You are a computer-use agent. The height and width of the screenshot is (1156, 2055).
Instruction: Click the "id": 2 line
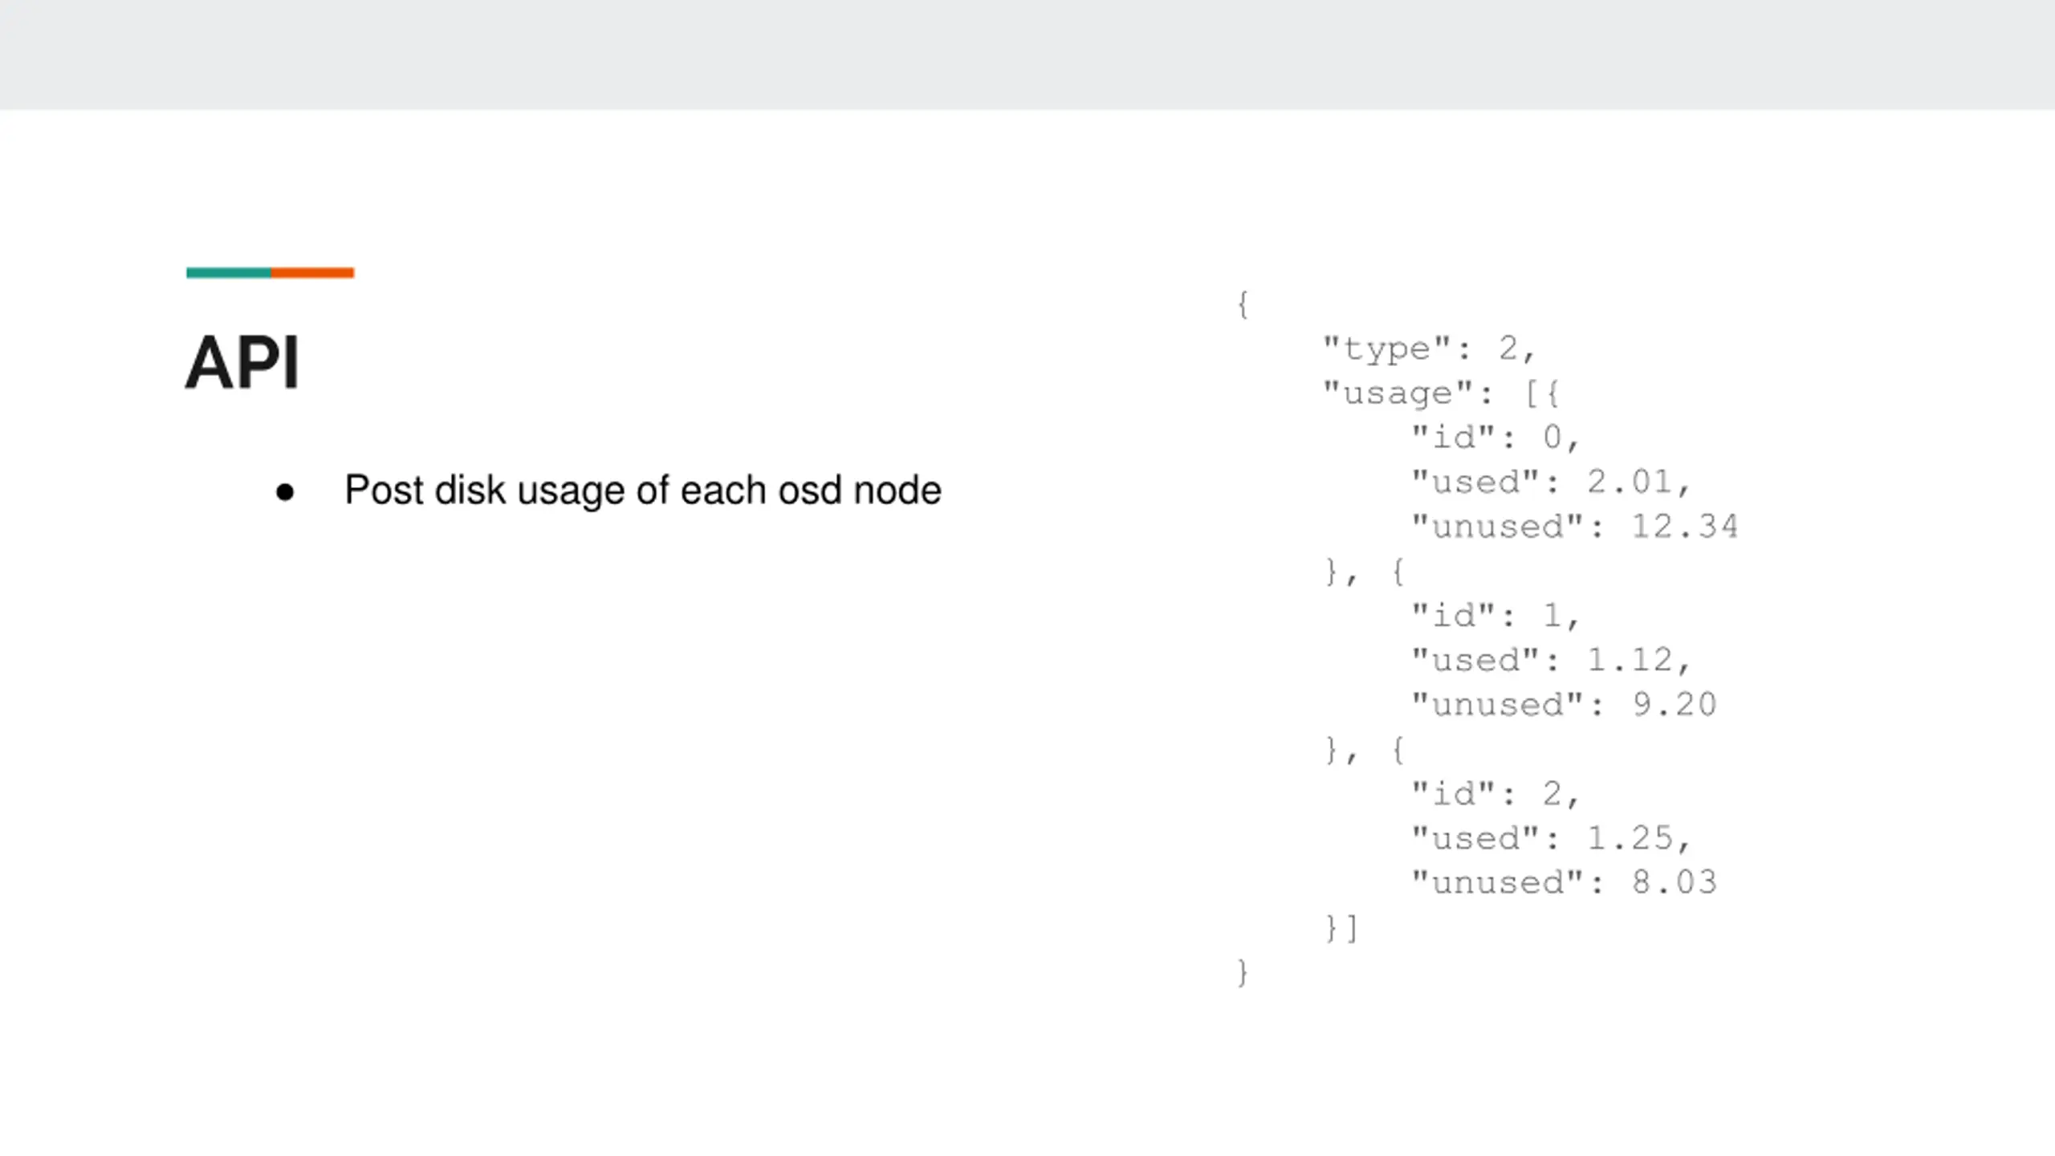1495,794
